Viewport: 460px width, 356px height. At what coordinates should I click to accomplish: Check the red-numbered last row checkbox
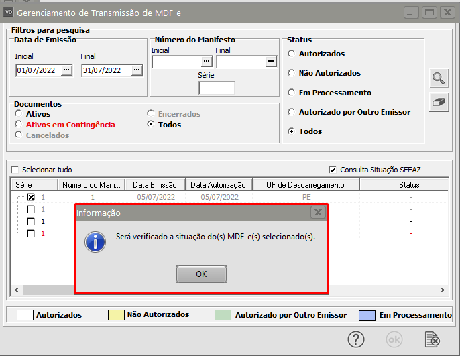31,233
